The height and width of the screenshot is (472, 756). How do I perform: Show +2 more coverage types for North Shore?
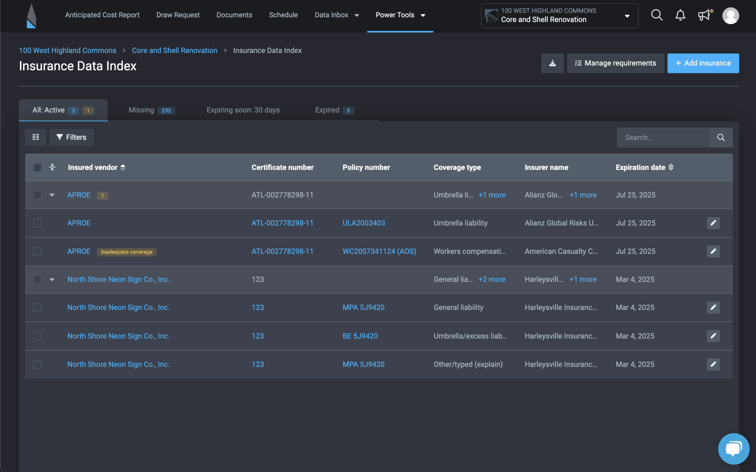tap(492, 280)
